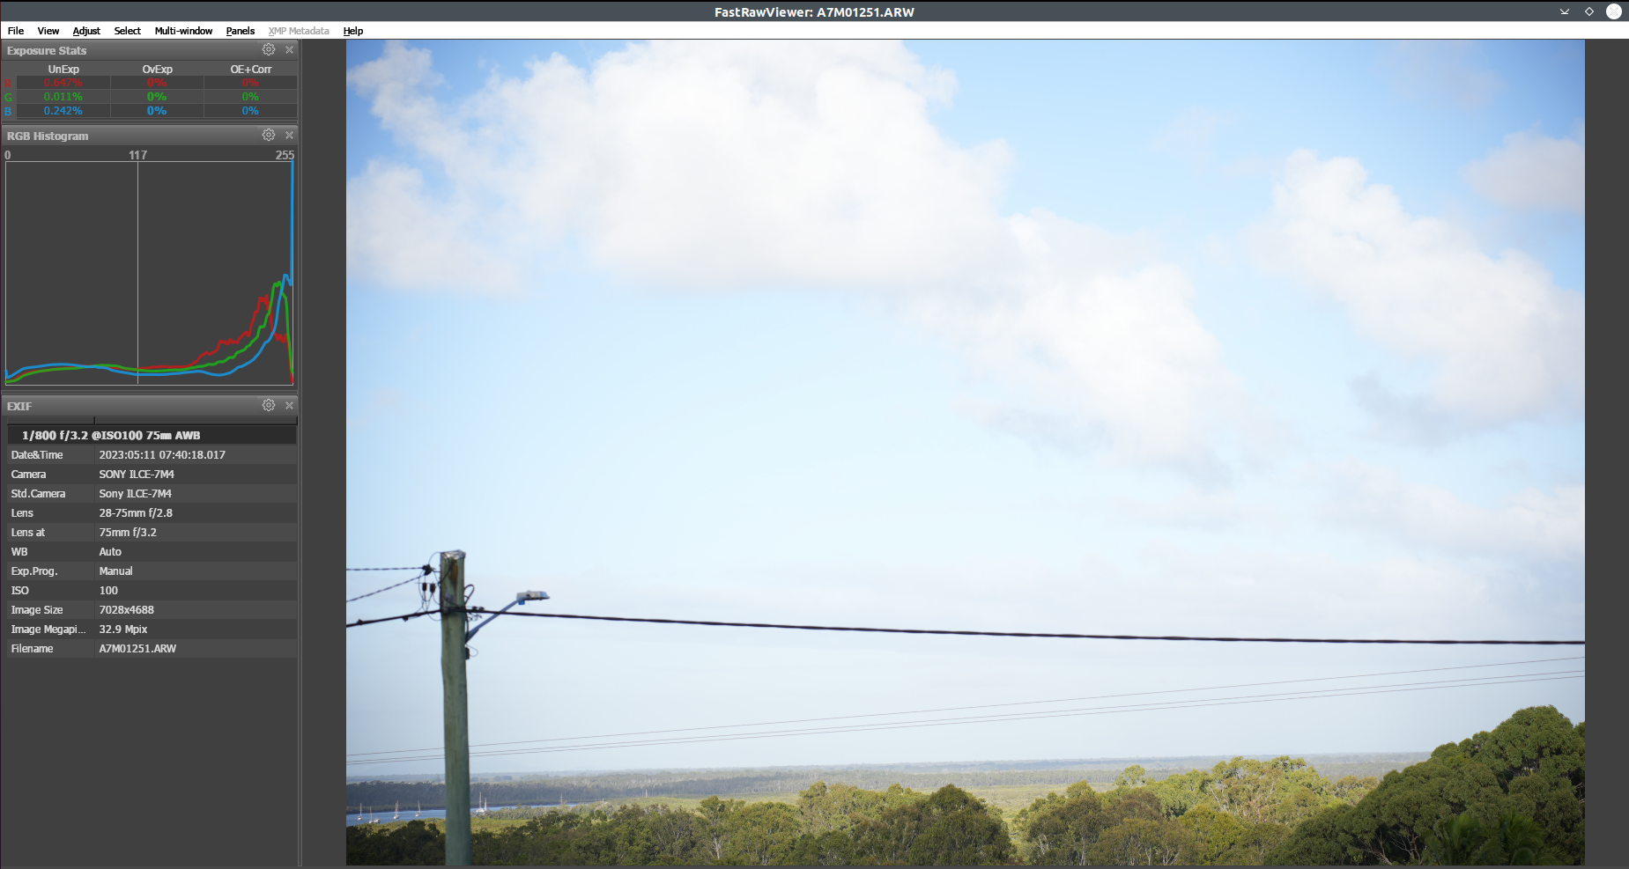Close the EXIF panel
This screenshot has width=1629, height=869.
tap(289, 406)
